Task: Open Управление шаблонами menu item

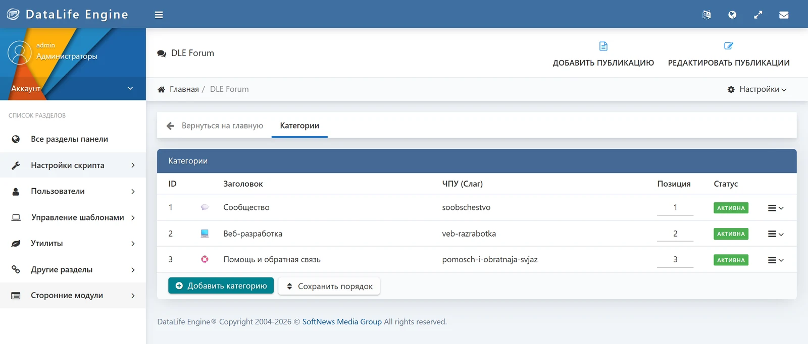Action: point(73,217)
